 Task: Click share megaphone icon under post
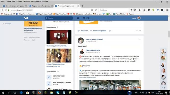click(110, 31)
